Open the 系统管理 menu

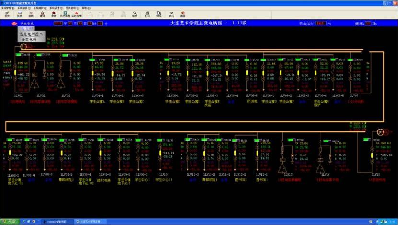point(10,8)
